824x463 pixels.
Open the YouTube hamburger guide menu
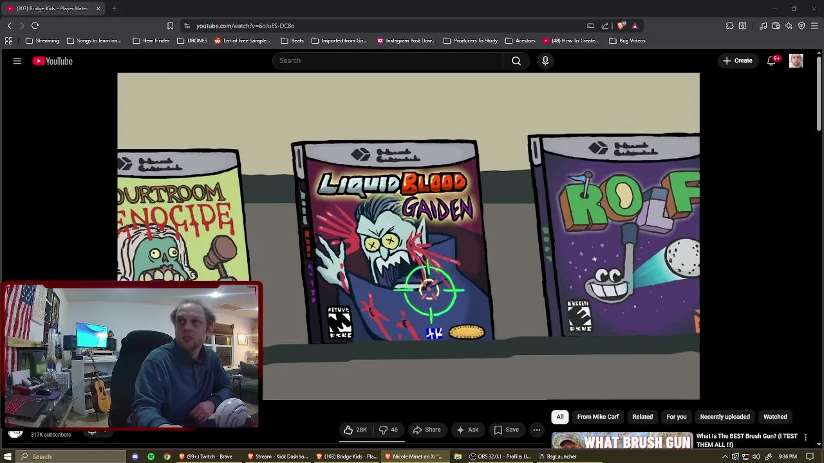point(17,61)
